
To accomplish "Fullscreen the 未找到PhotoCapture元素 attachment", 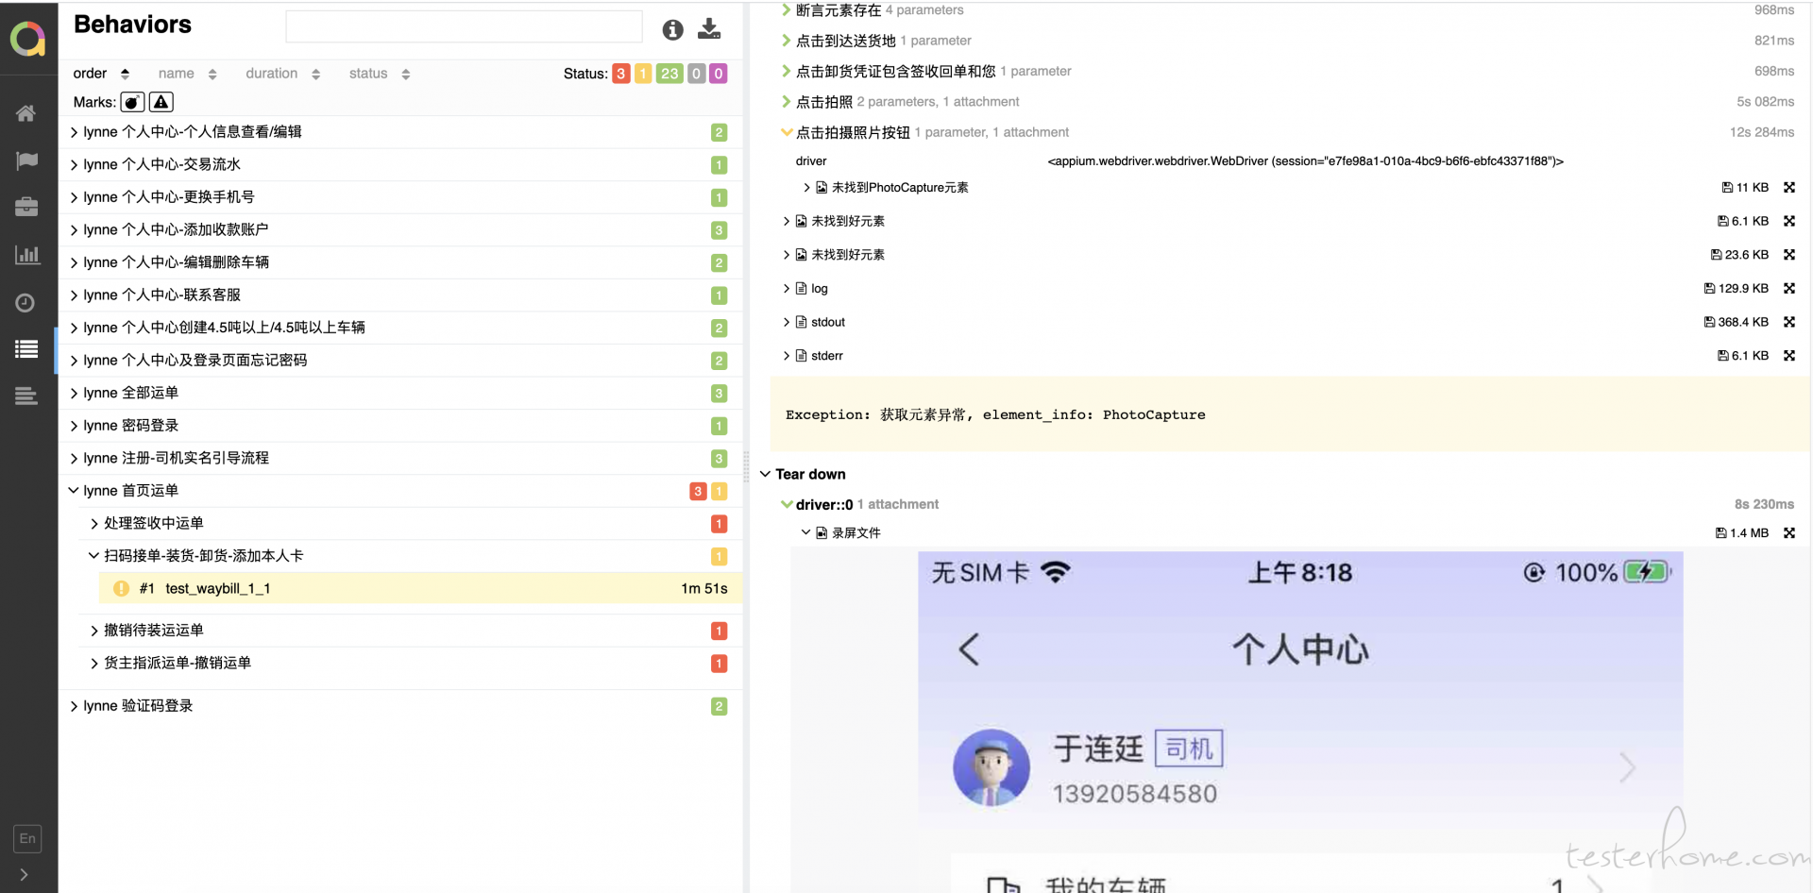I will coord(1789,188).
